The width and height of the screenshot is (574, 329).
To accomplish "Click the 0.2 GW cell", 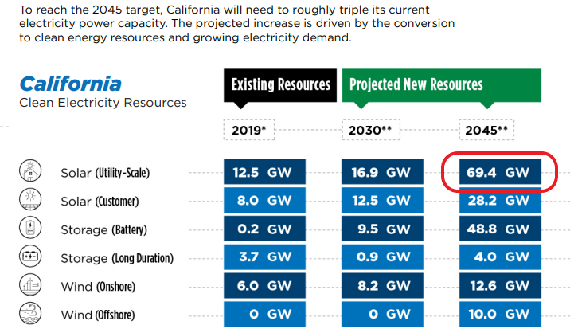I will 264,229.
